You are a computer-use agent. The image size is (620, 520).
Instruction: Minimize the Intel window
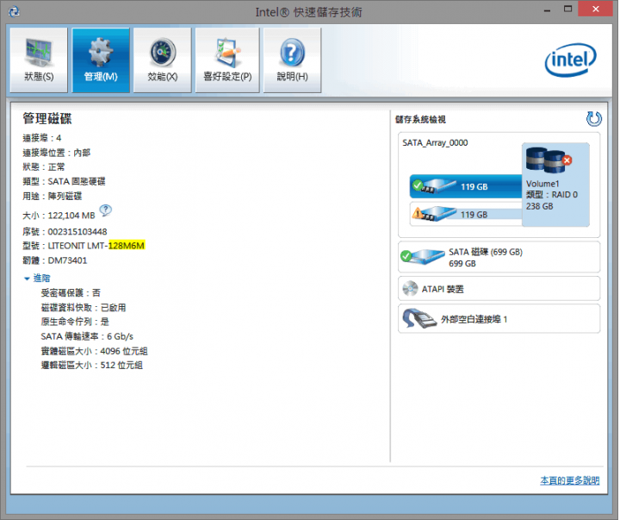pos(548,9)
